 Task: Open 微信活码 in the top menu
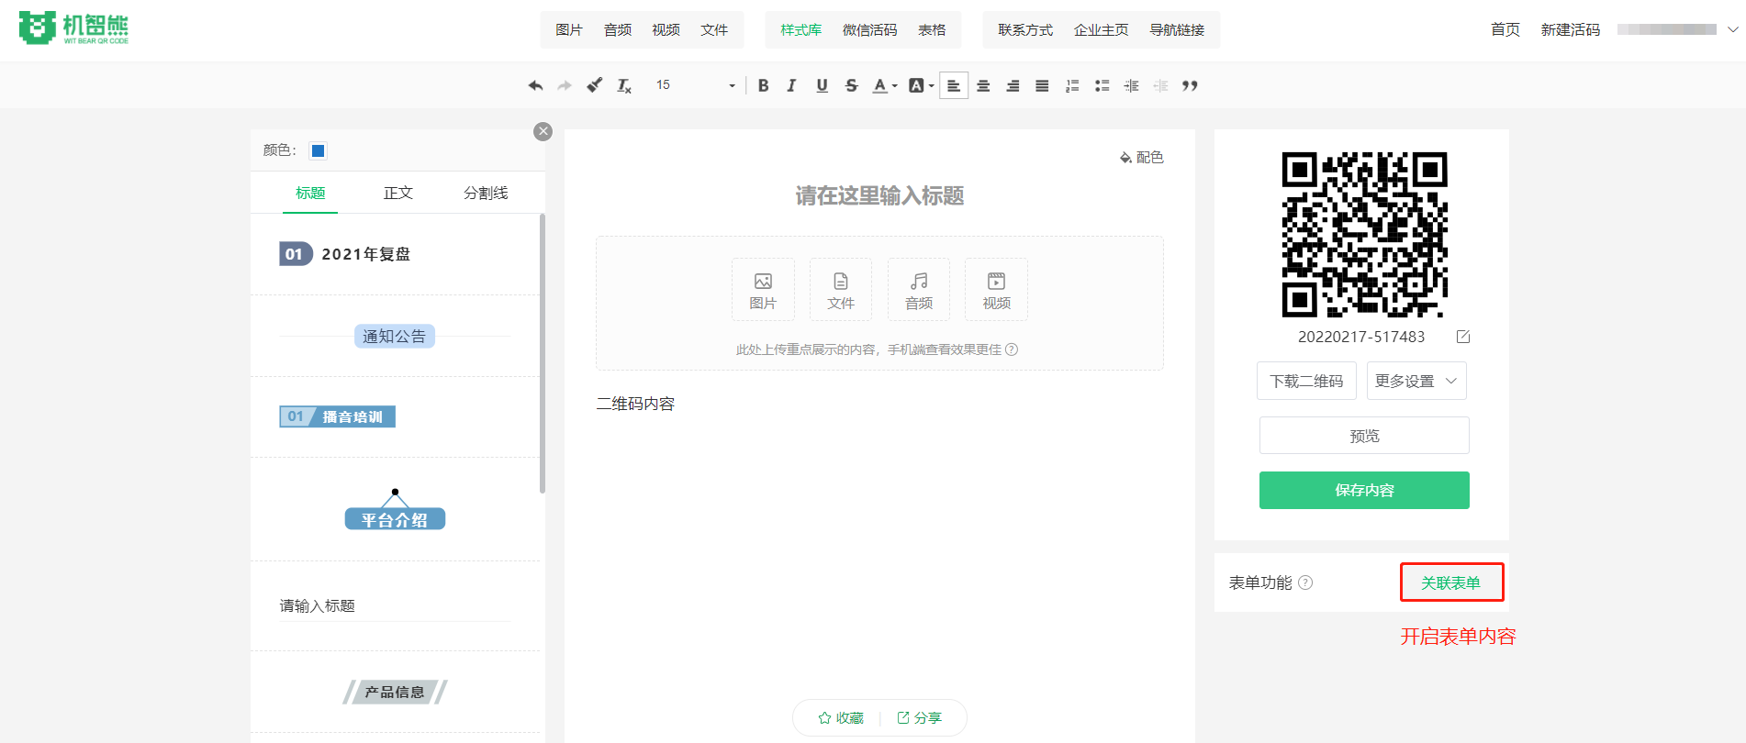click(869, 29)
